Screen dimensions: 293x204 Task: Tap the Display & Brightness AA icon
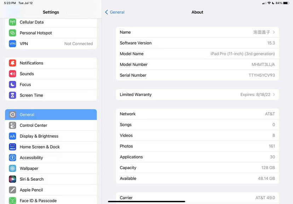click(x=12, y=136)
